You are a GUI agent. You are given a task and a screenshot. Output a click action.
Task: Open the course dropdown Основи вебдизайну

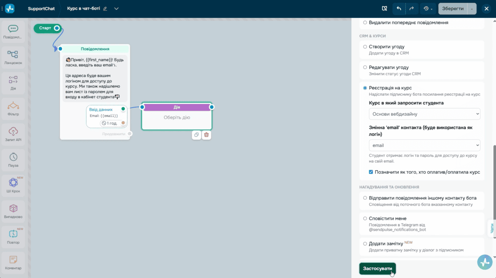click(x=425, y=114)
